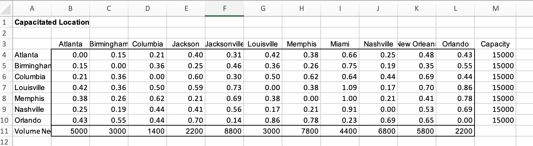Select row 10 header
This screenshot has width=533, height=146.
coord(6,121)
